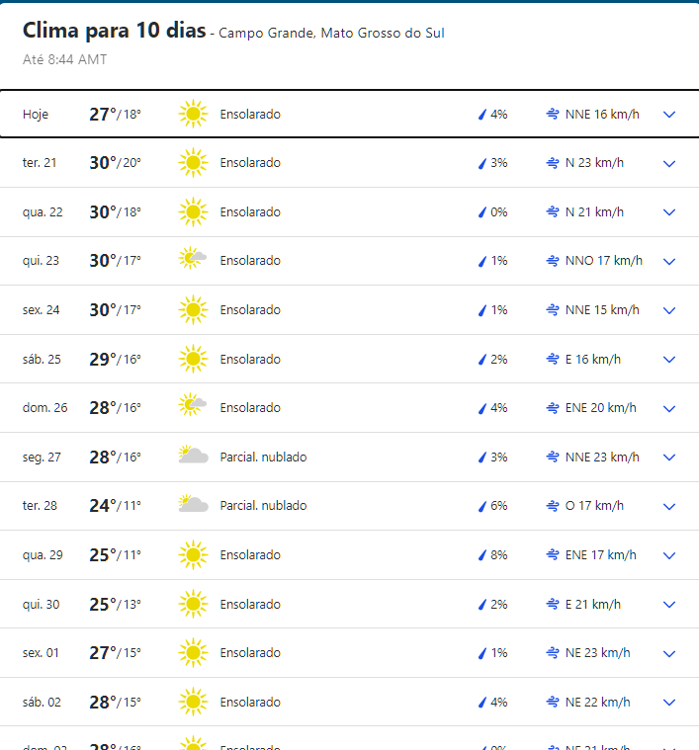This screenshot has width=699, height=750.
Task: Click the wind icon next to NNO 17 km/h
Action: (553, 261)
